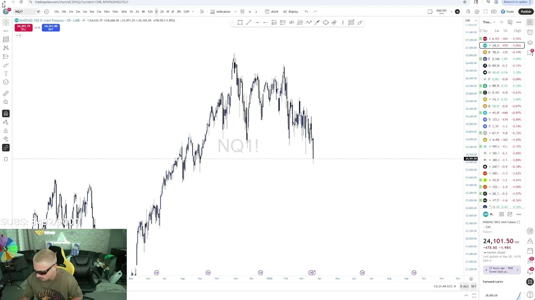This screenshot has width=535, height=300.
Task: Toggle magnet mode in left sidebar
Action: [x=6, y=113]
